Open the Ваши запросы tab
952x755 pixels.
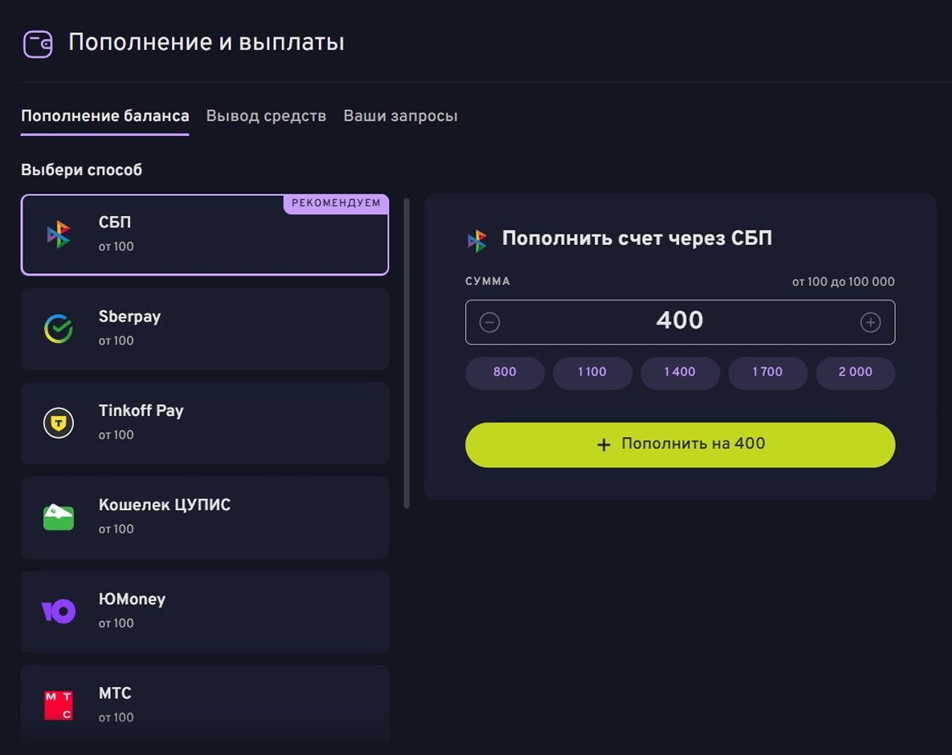(400, 116)
